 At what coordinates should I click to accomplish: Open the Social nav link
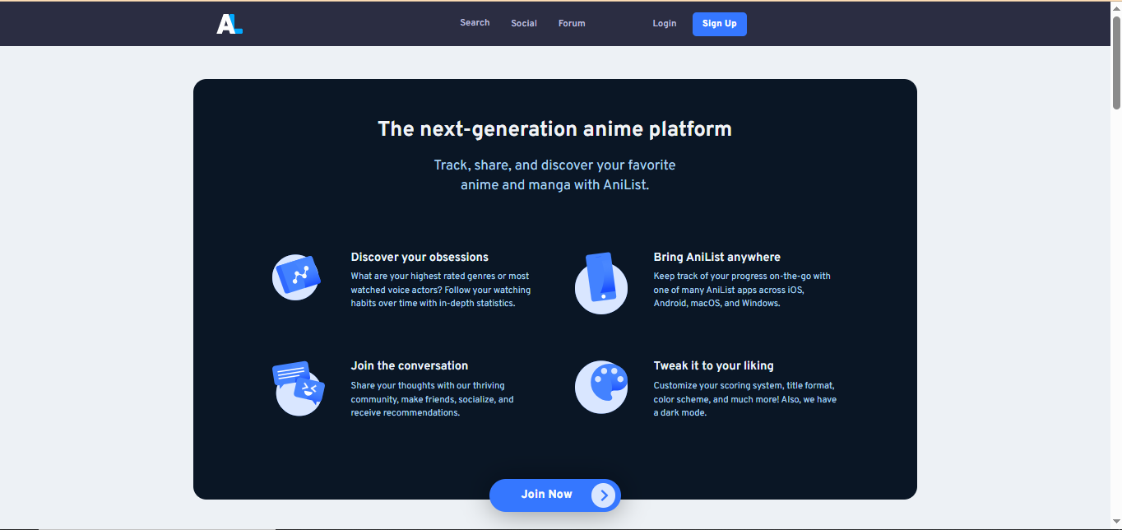[524, 24]
